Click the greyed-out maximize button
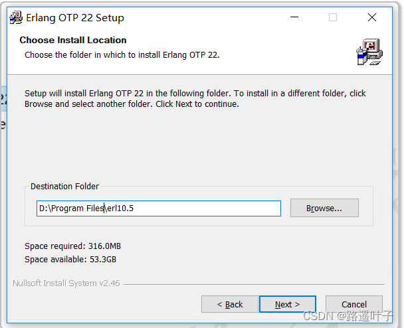This screenshot has height=328, width=404. [333, 17]
